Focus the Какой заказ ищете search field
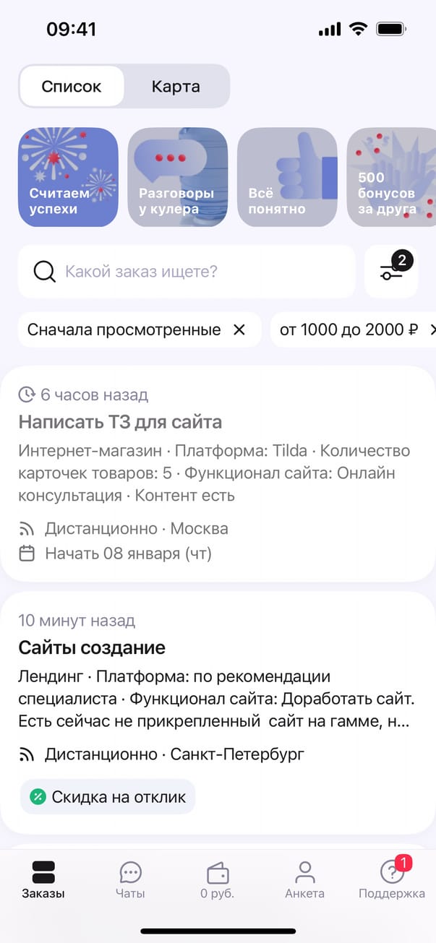The image size is (436, 943). point(202,272)
